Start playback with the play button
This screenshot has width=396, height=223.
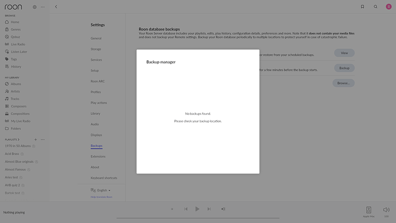(x=197, y=209)
